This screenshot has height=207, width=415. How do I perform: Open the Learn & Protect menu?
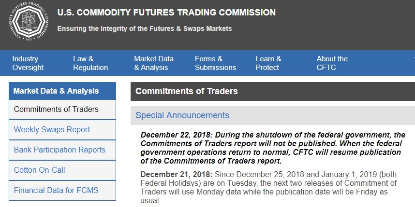coord(268,63)
